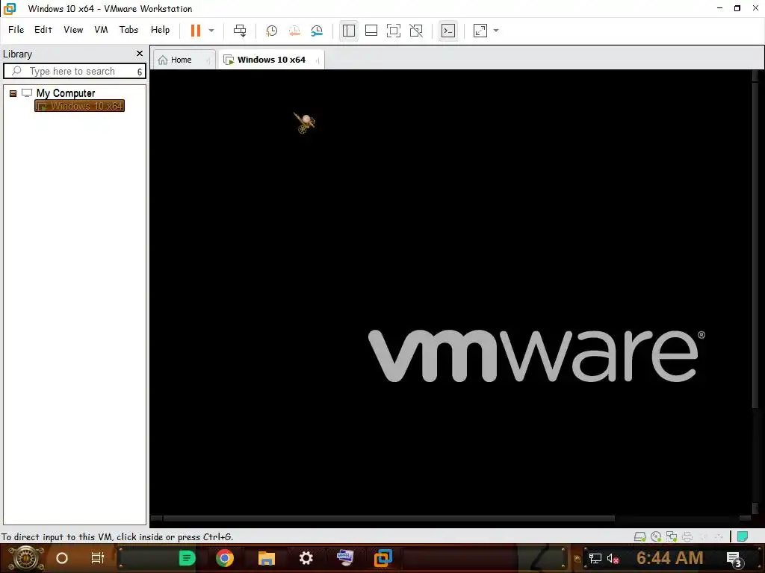Click VMware Workstation taskbar icon
Viewport: 765px width, 573px height.
point(383,558)
